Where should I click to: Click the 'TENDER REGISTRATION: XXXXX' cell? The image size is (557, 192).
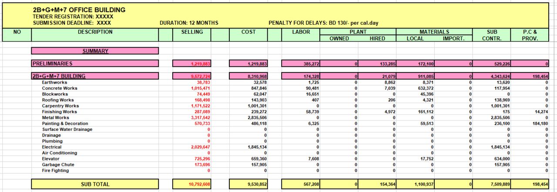(73, 16)
